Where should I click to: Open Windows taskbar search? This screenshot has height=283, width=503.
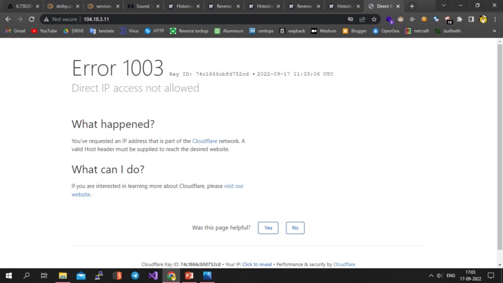27,276
